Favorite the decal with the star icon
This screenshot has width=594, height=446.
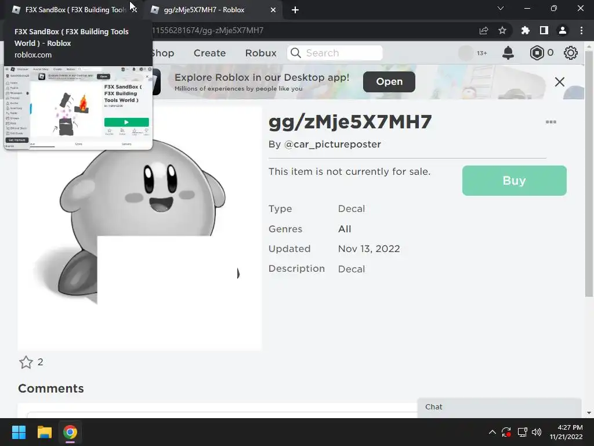point(26,362)
